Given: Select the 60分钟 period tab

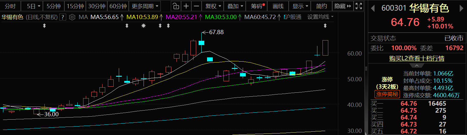Looking at the screenshot, I should [x=118, y=6].
